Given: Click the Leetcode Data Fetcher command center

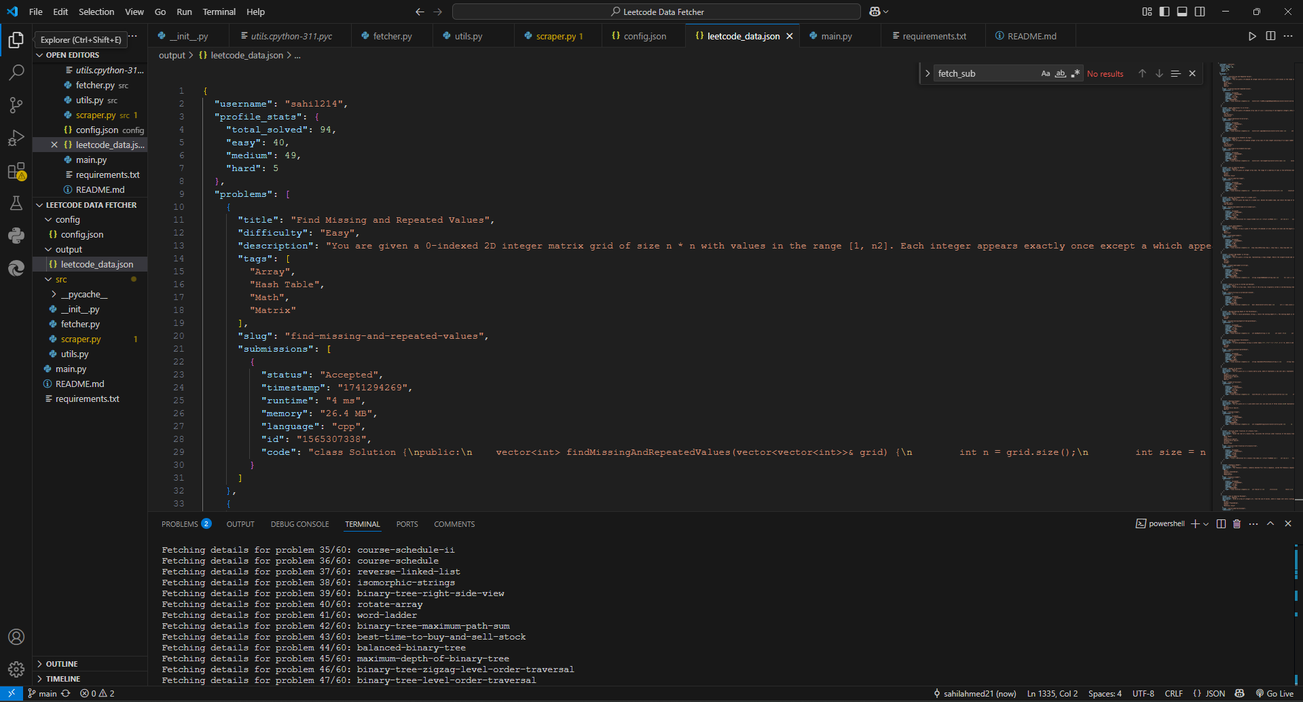Looking at the screenshot, I should point(657,12).
